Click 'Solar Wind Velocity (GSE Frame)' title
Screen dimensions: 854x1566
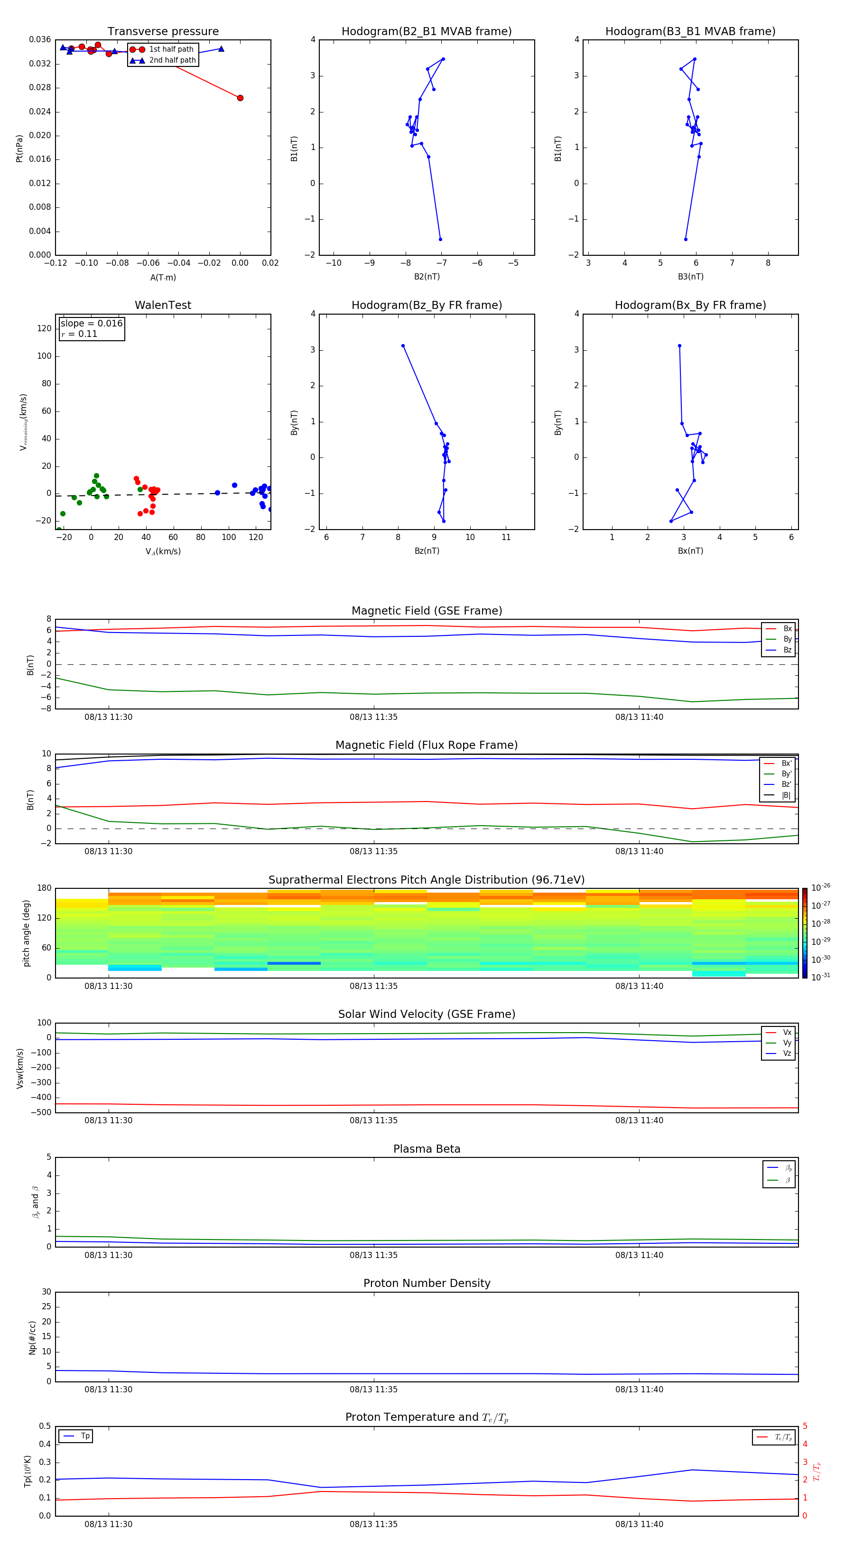[x=427, y=1015]
